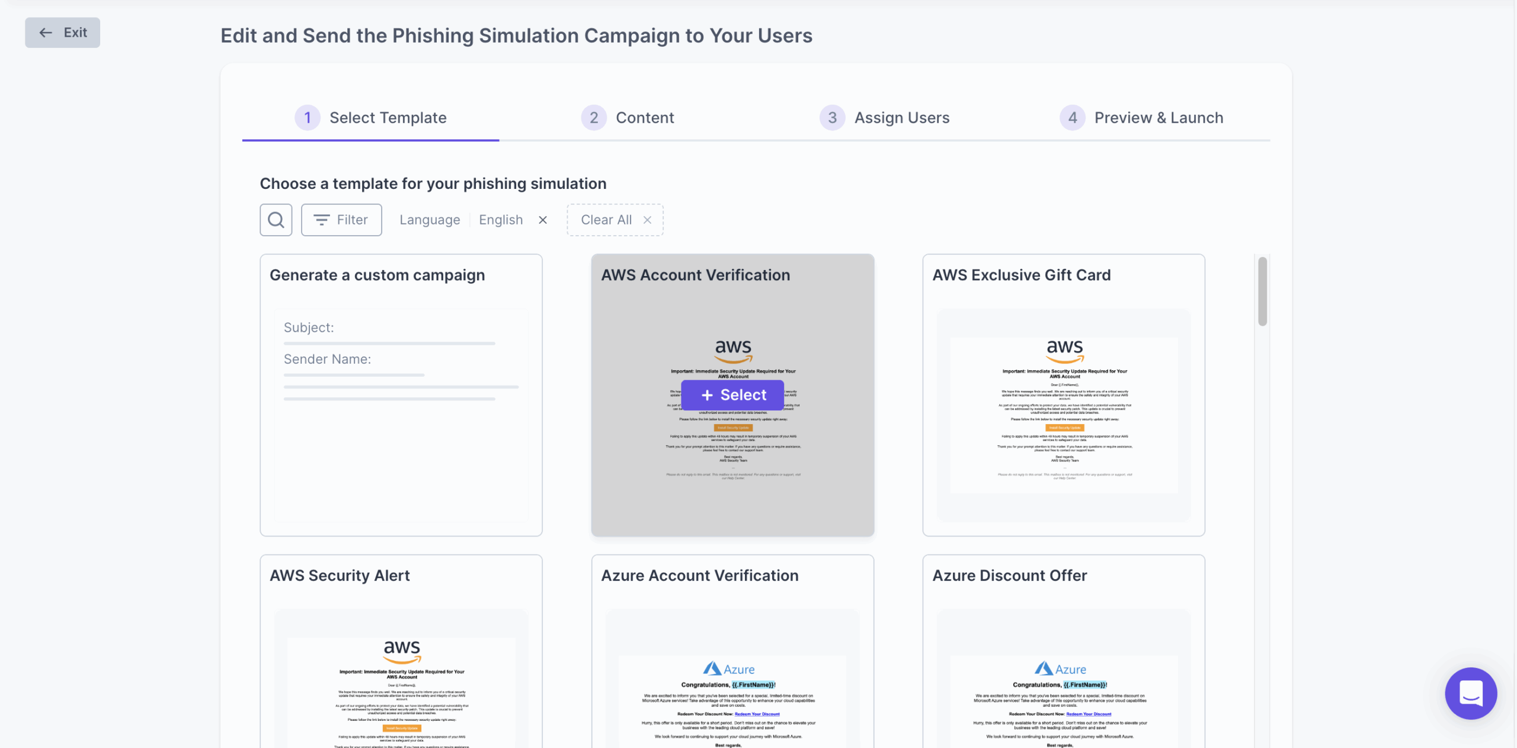This screenshot has height=748, width=1517.
Task: Click step 1 number circle
Action: 307,118
